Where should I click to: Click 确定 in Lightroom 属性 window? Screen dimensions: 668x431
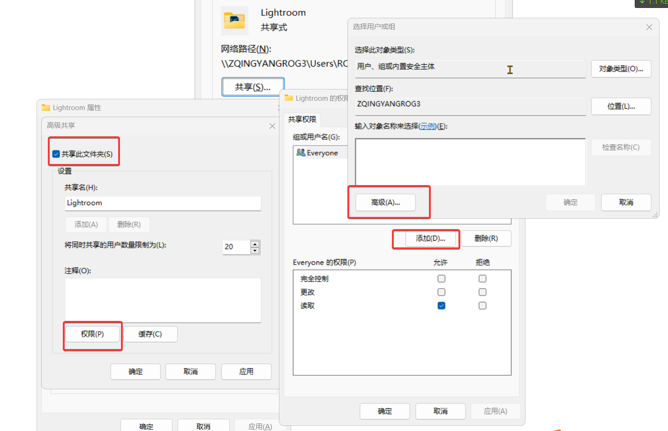pos(146,426)
